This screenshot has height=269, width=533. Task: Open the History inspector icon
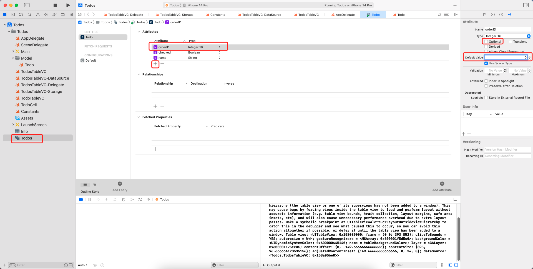point(493,15)
